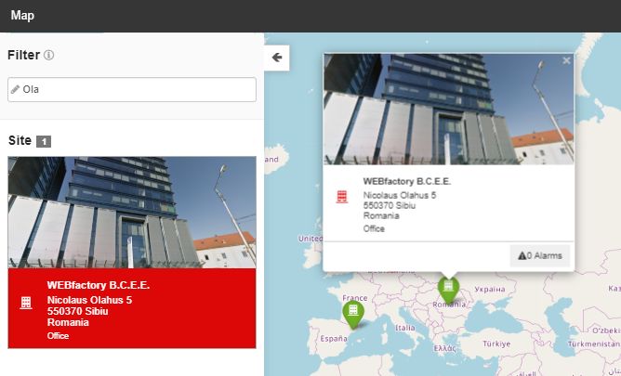Collapse the side panel with the left arrow
621x376 pixels.
(x=277, y=58)
